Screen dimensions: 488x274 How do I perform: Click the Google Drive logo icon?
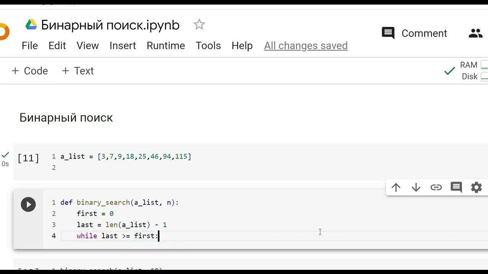[x=31, y=25]
